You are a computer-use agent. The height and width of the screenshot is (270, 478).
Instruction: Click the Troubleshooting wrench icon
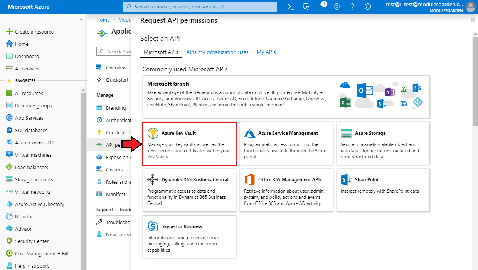pyautogui.click(x=99, y=222)
